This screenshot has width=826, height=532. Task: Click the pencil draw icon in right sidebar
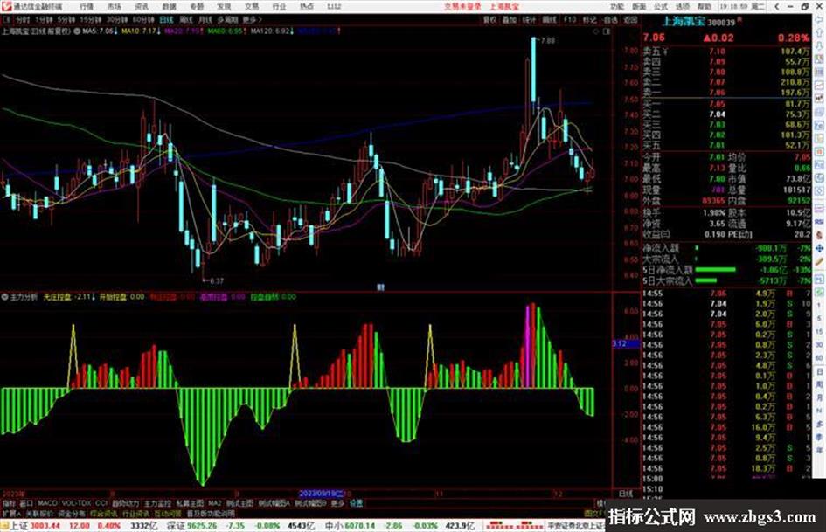pos(819,261)
